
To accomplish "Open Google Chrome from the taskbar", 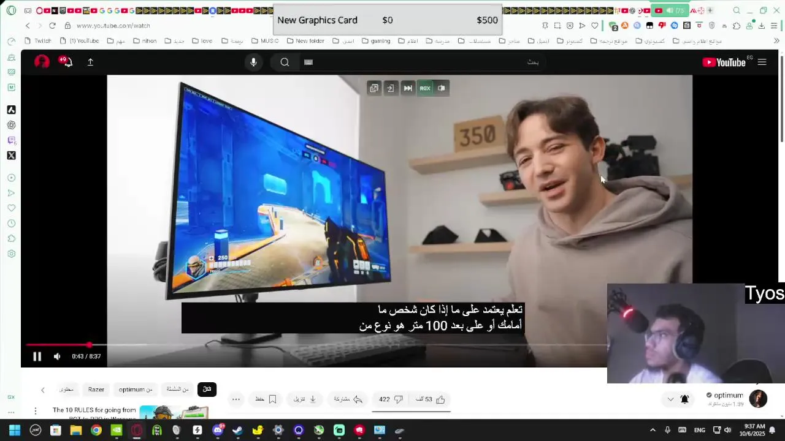I will click(x=96, y=431).
